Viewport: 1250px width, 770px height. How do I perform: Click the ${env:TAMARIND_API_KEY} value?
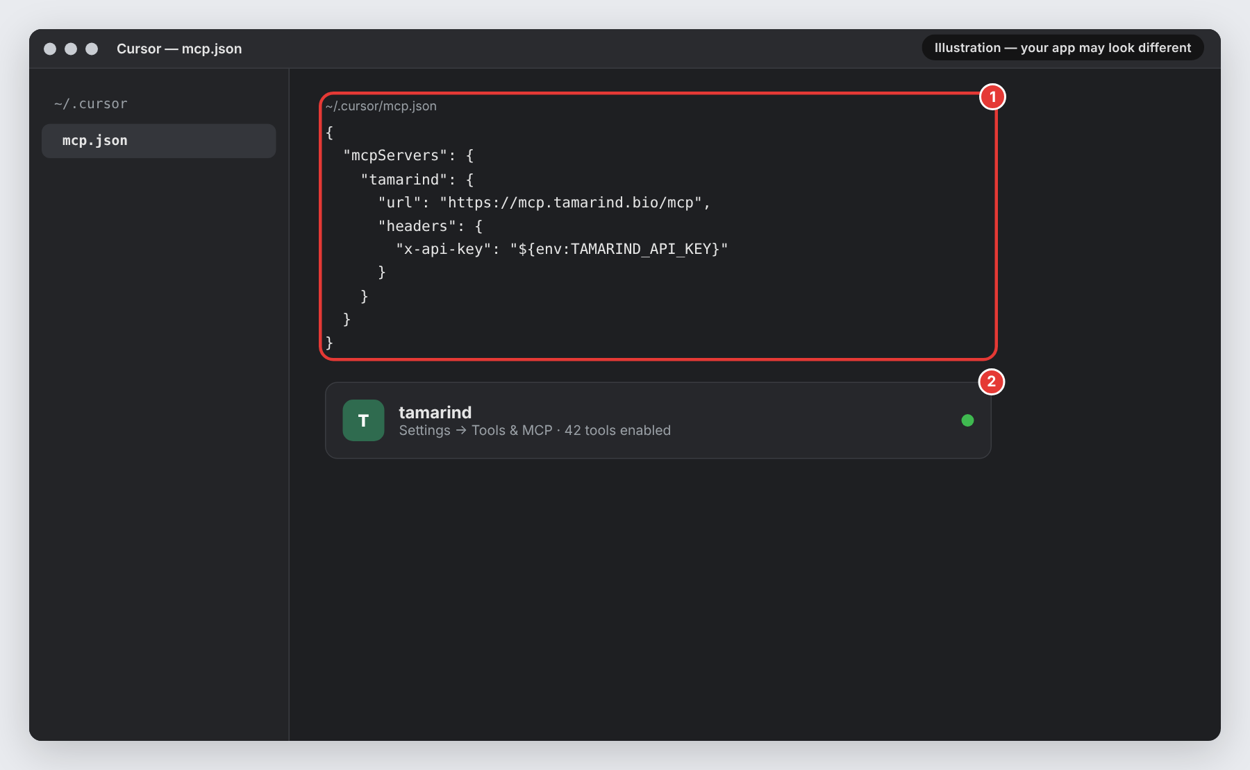pyautogui.click(x=619, y=249)
